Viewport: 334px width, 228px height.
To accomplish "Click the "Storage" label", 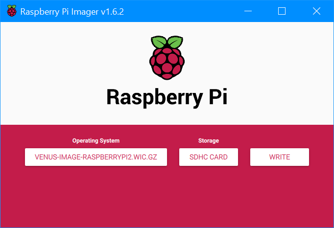I will (x=209, y=141).
